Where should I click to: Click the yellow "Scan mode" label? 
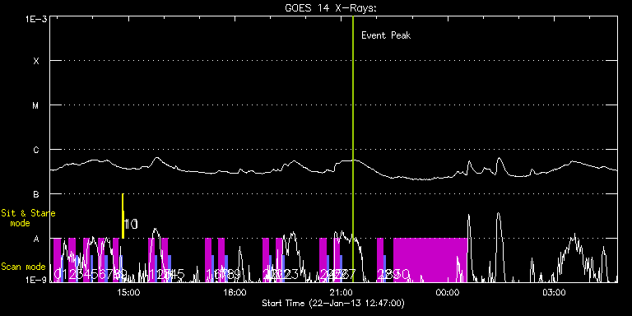pos(22,267)
